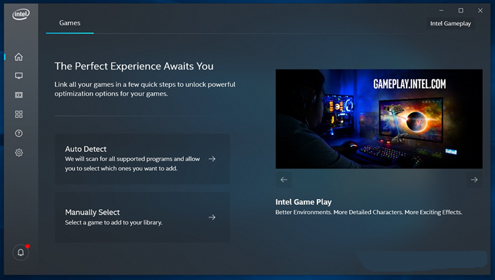This screenshot has width=495, height=280.
Task: Open the Home sidebar icon
Action: [x=19, y=57]
